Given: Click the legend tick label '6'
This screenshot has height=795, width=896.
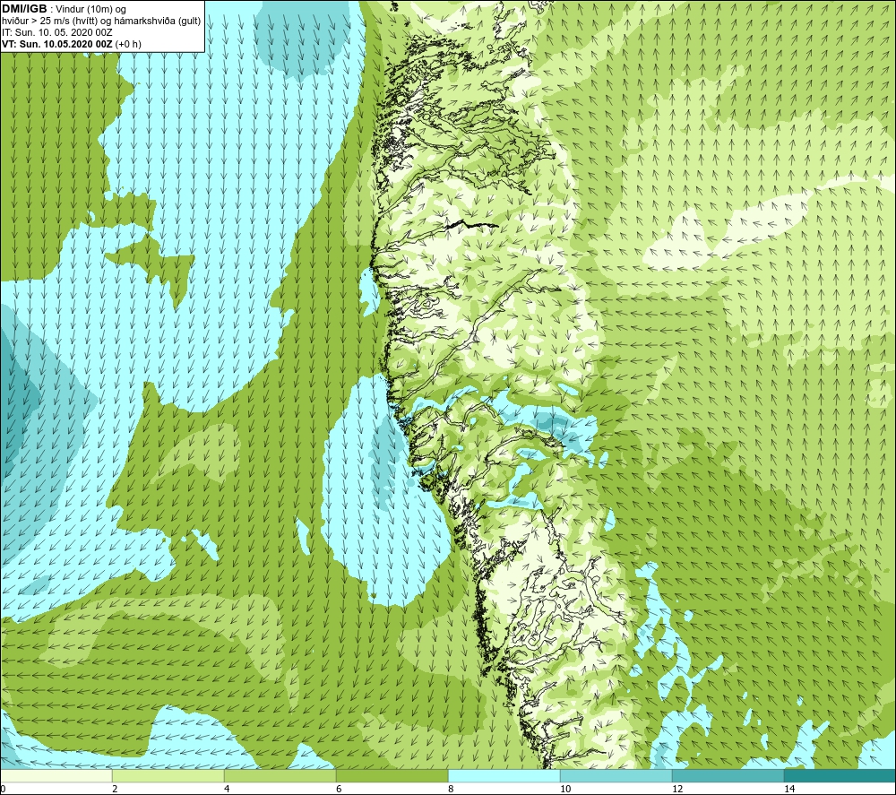Looking at the screenshot, I should point(339,789).
